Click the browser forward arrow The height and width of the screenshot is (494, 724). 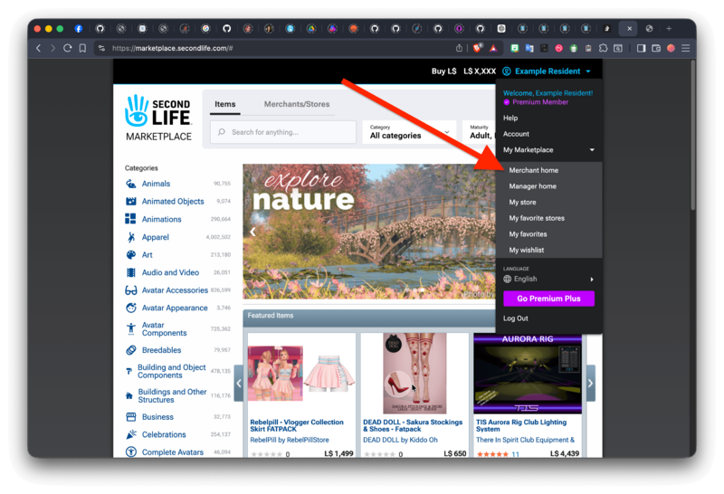pyautogui.click(x=52, y=48)
